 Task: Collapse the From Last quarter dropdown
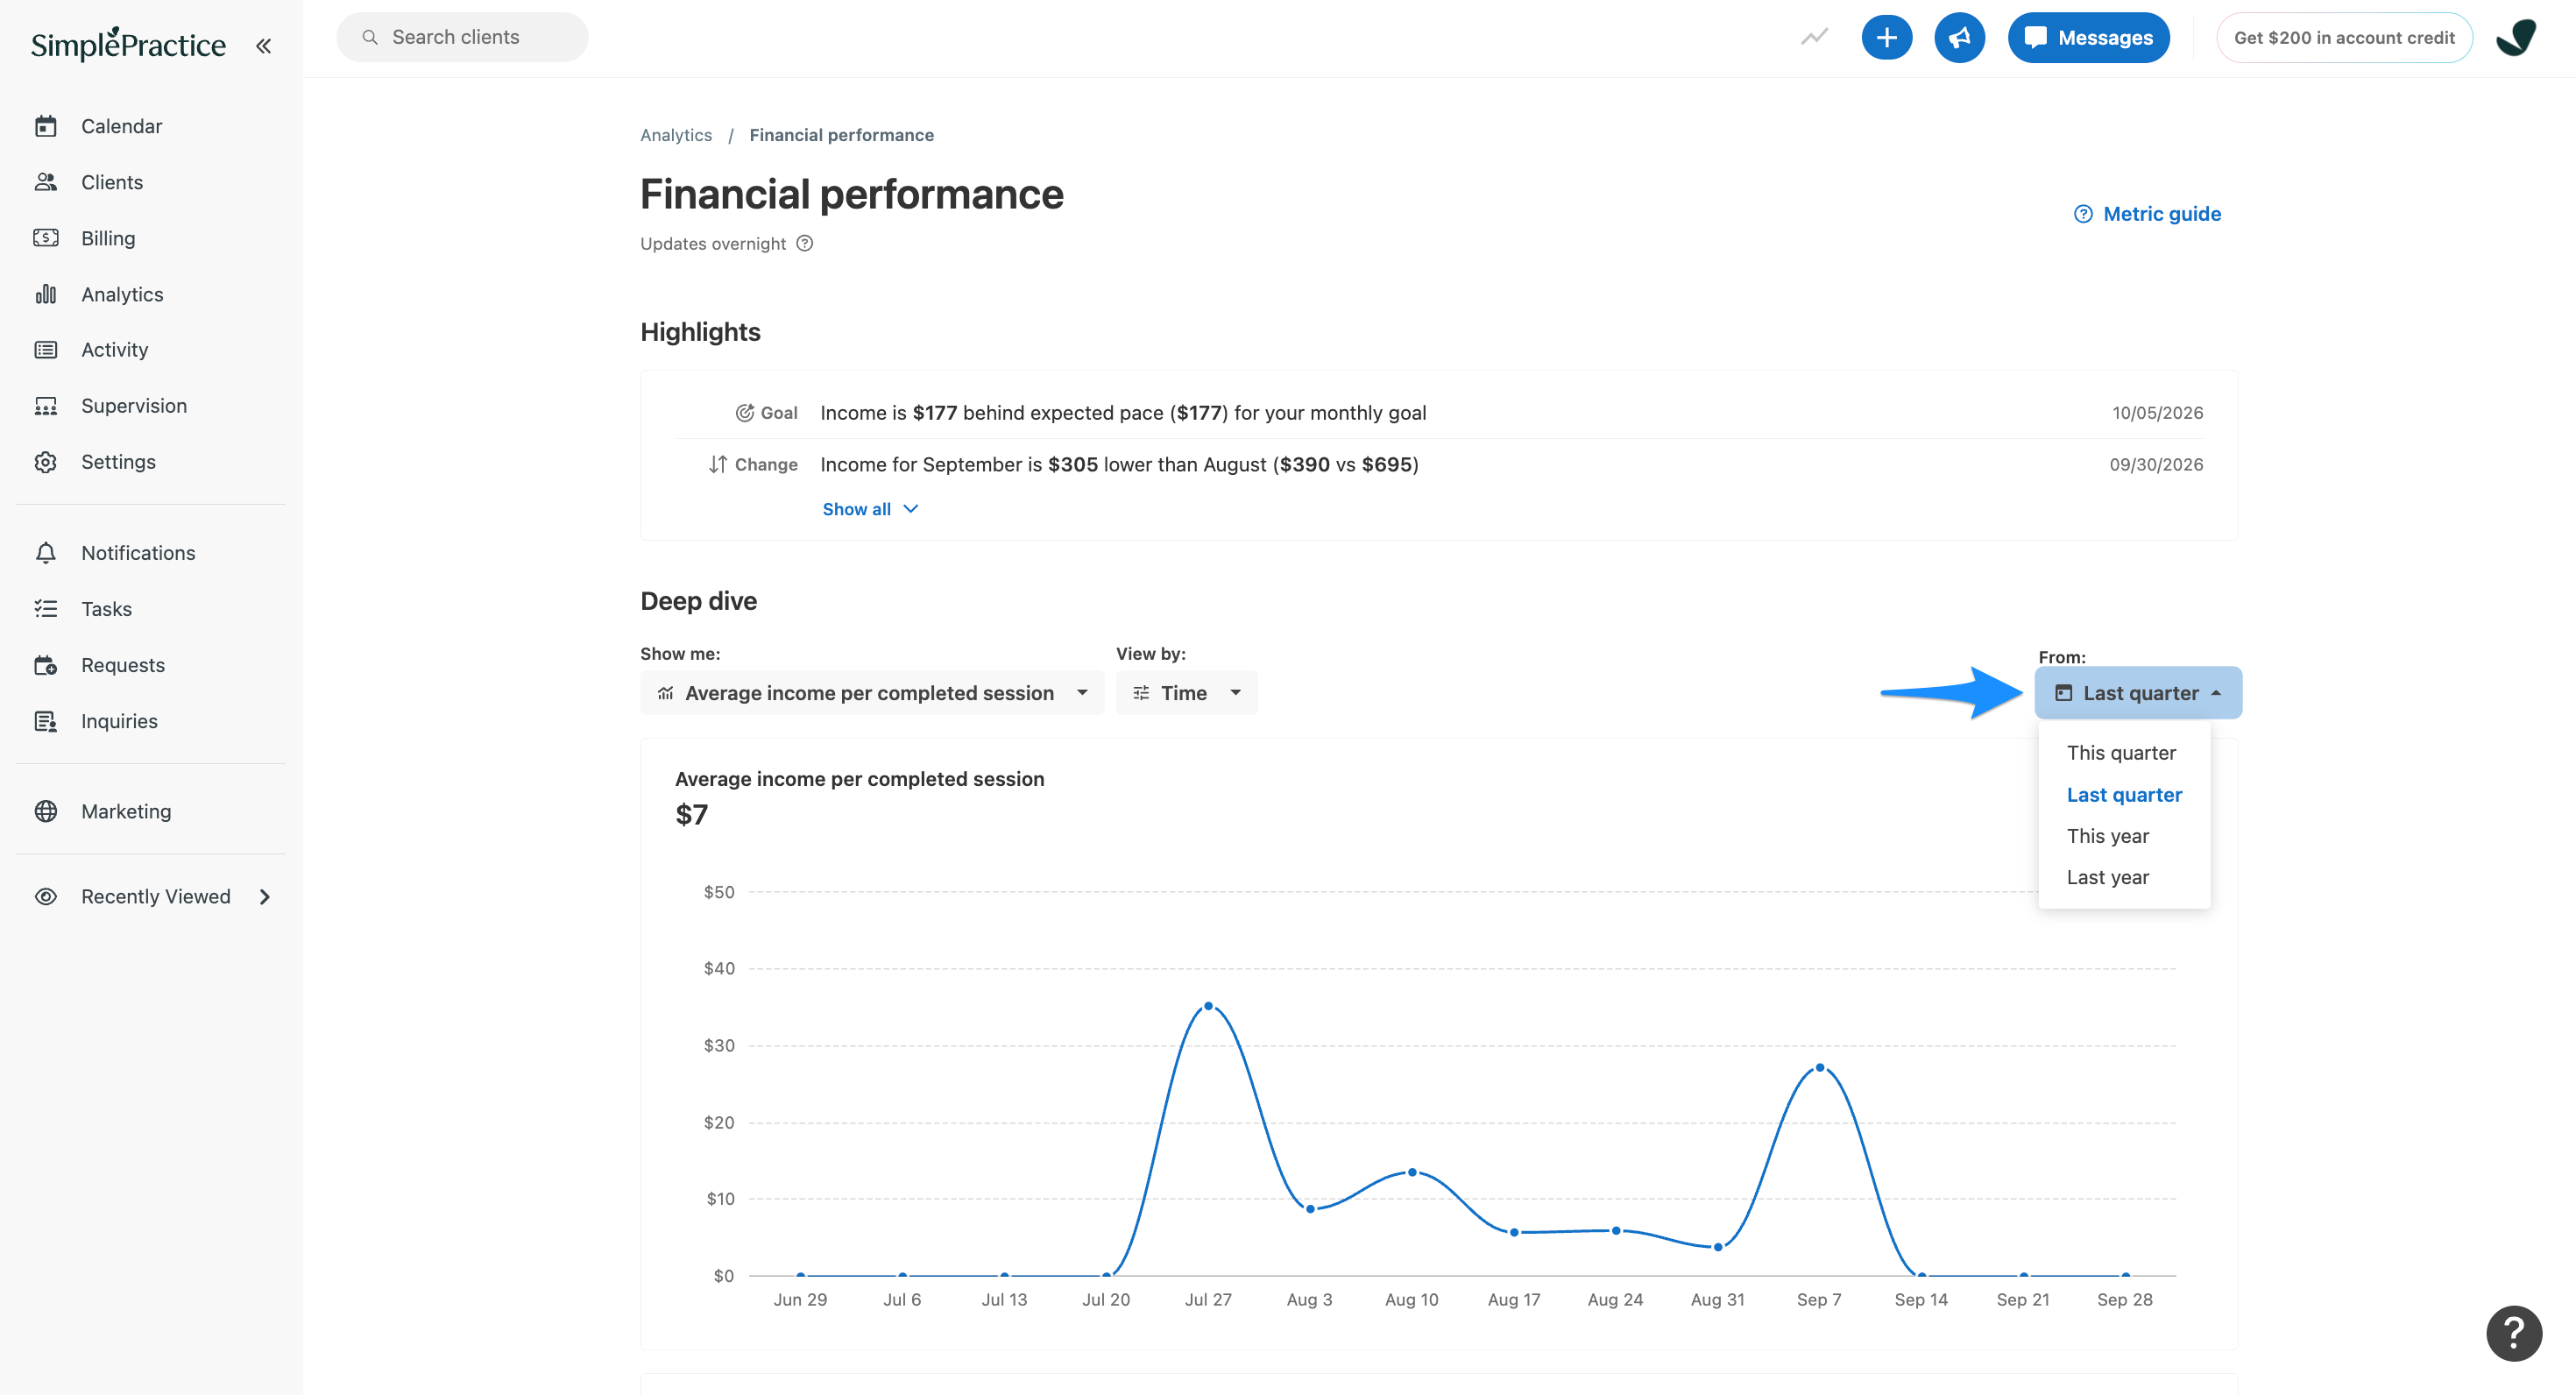tap(2138, 693)
